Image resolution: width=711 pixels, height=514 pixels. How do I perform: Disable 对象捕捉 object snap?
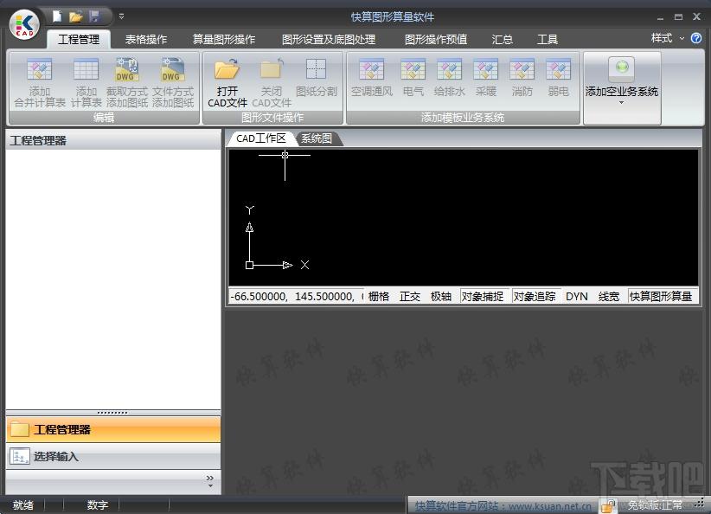coord(483,296)
